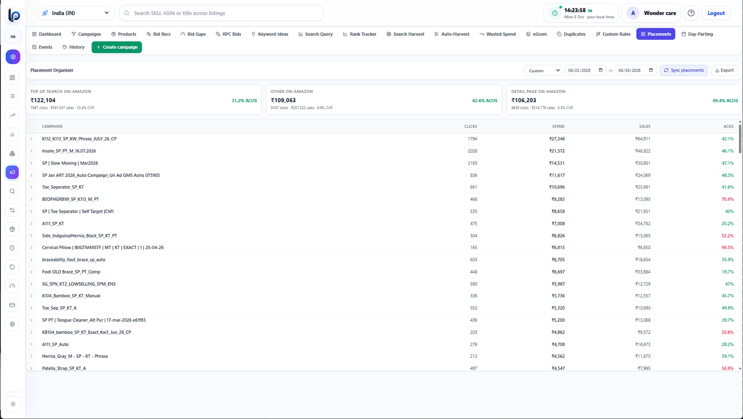Viewport: 743px width, 419px height.
Task: Expand the Hernia_Gray_M - SP - KT - Phrase row
Action: click(x=32, y=356)
